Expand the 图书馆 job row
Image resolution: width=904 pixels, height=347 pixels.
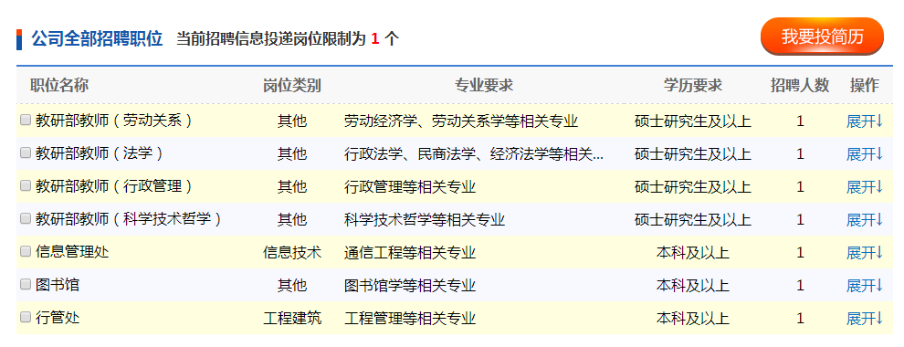(x=864, y=285)
